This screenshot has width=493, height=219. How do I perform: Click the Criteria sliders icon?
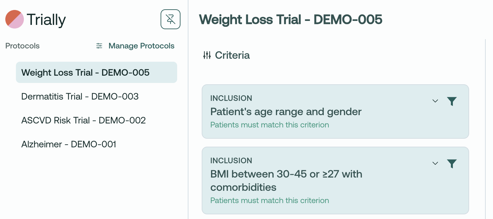coord(207,55)
